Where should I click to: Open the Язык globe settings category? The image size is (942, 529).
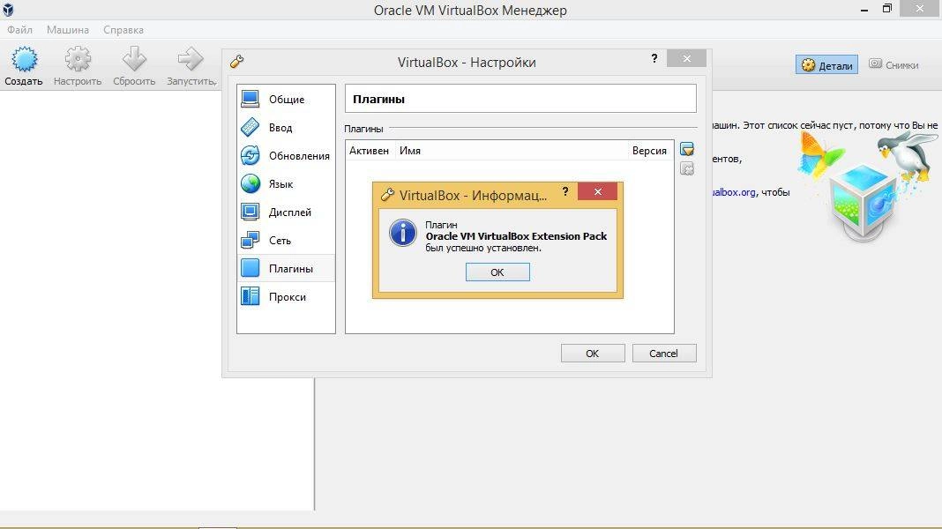286,183
